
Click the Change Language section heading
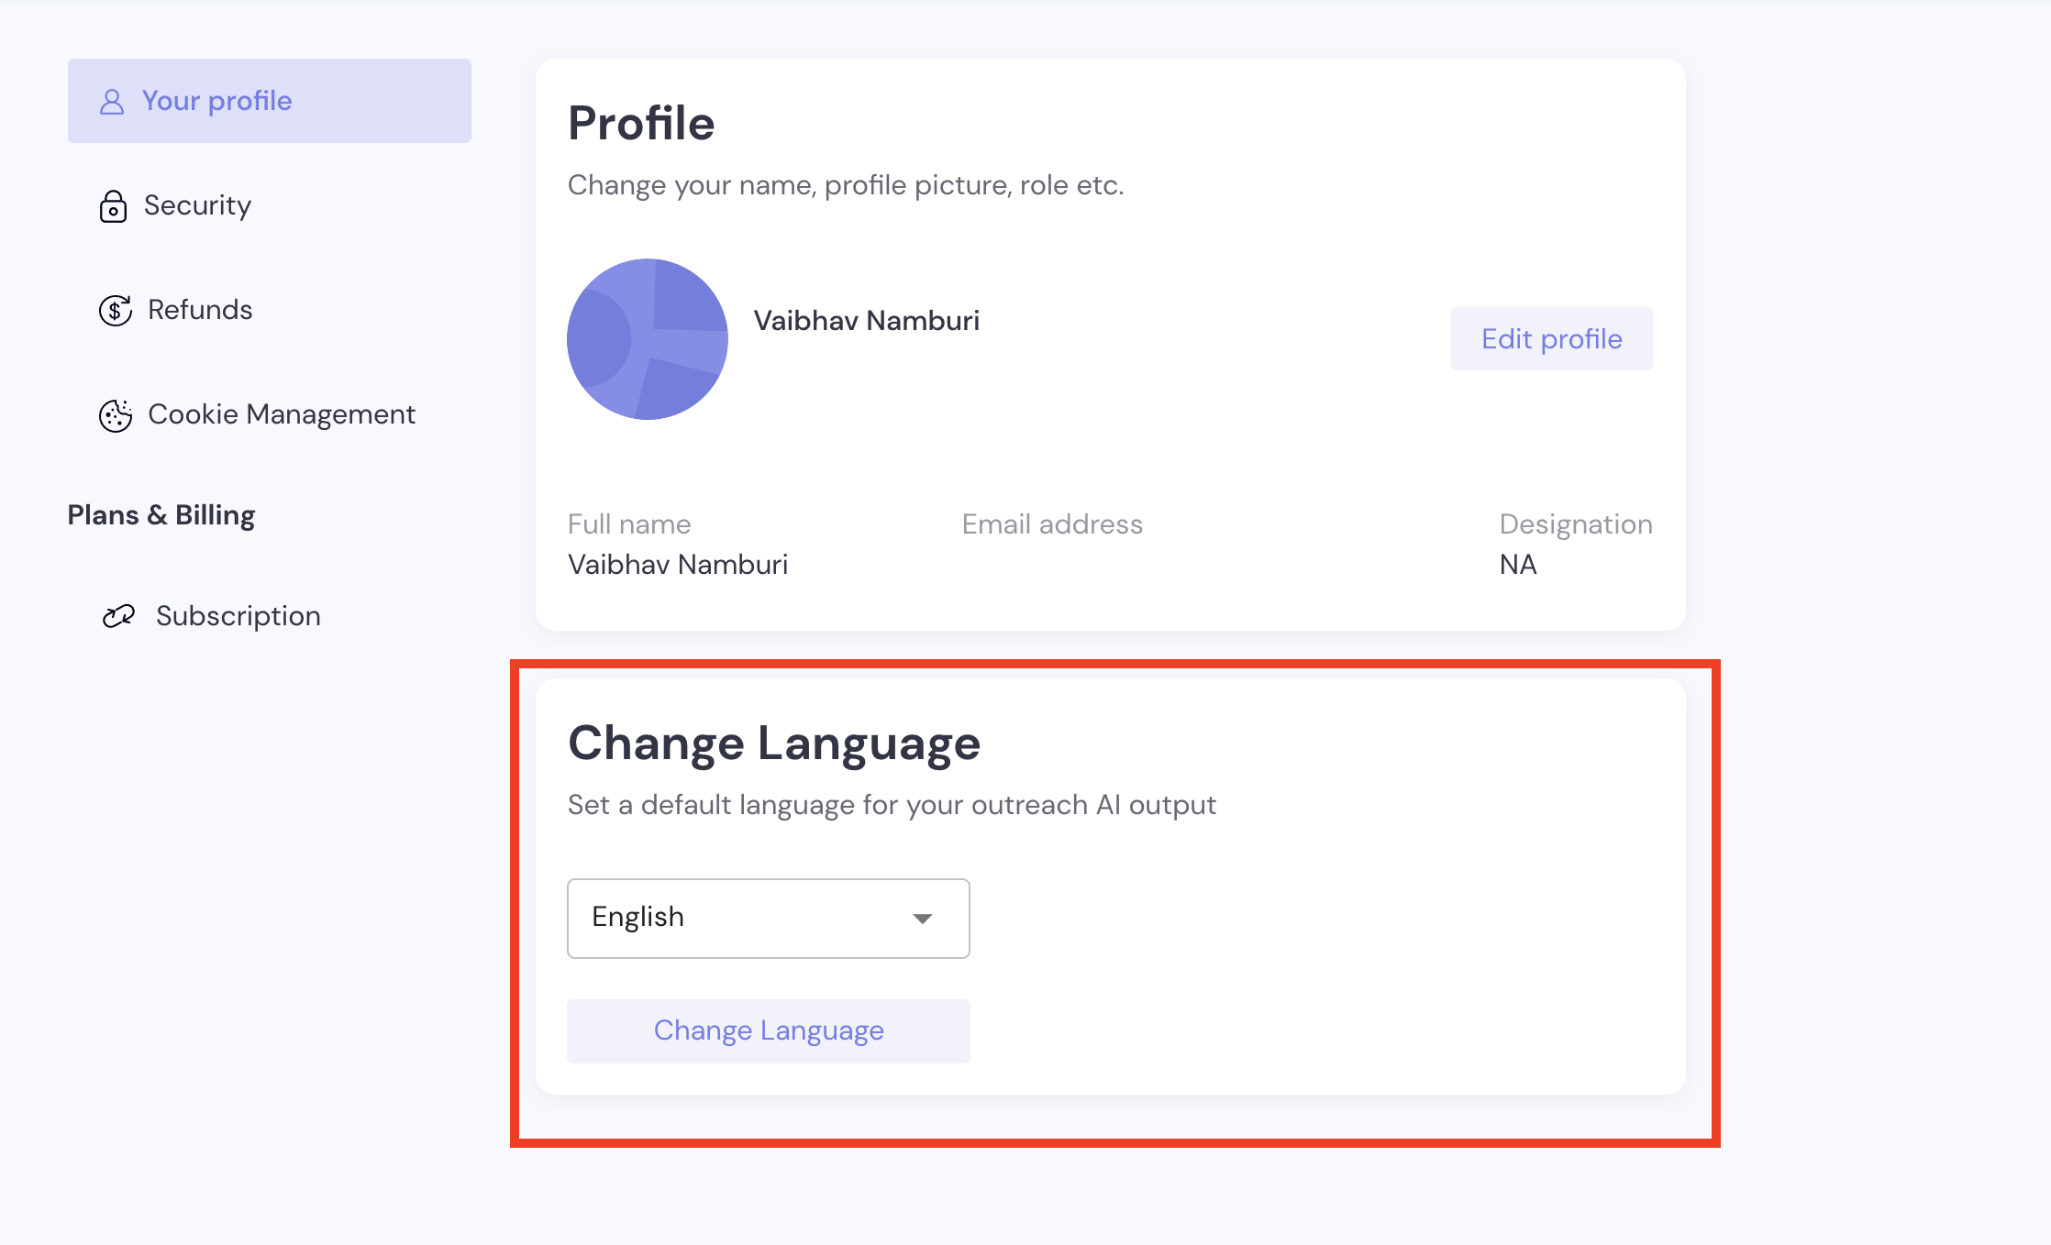[774, 744]
